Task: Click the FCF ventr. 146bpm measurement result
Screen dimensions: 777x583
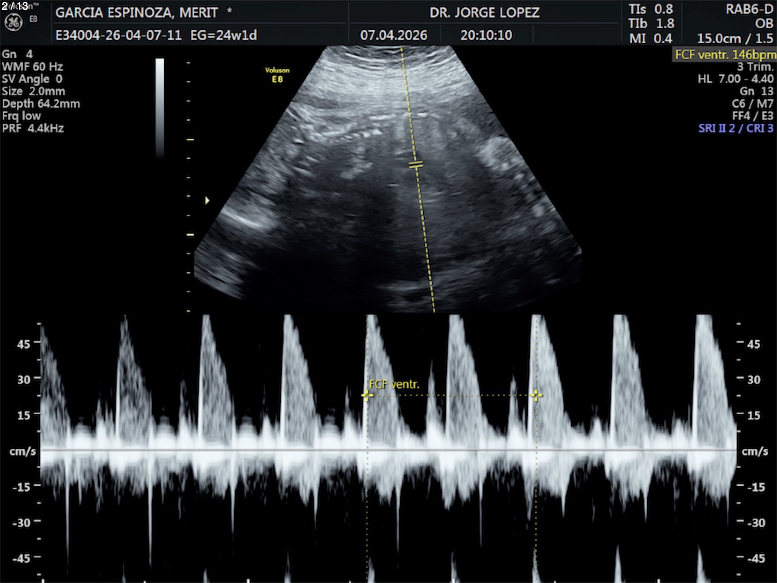Action: (x=724, y=55)
